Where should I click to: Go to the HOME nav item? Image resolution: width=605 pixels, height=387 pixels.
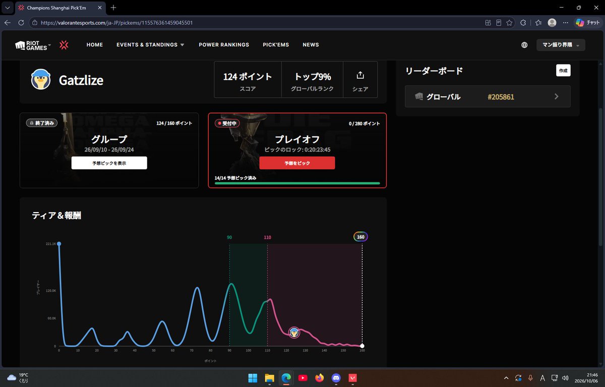pyautogui.click(x=95, y=45)
